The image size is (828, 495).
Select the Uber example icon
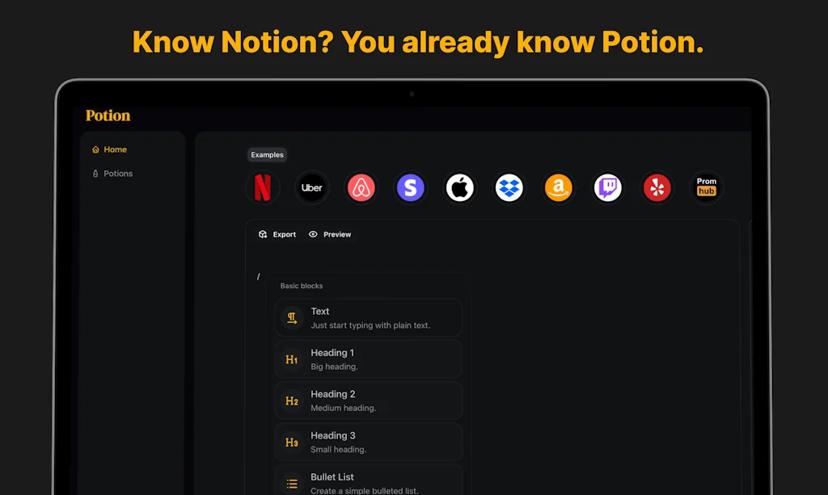(x=311, y=187)
